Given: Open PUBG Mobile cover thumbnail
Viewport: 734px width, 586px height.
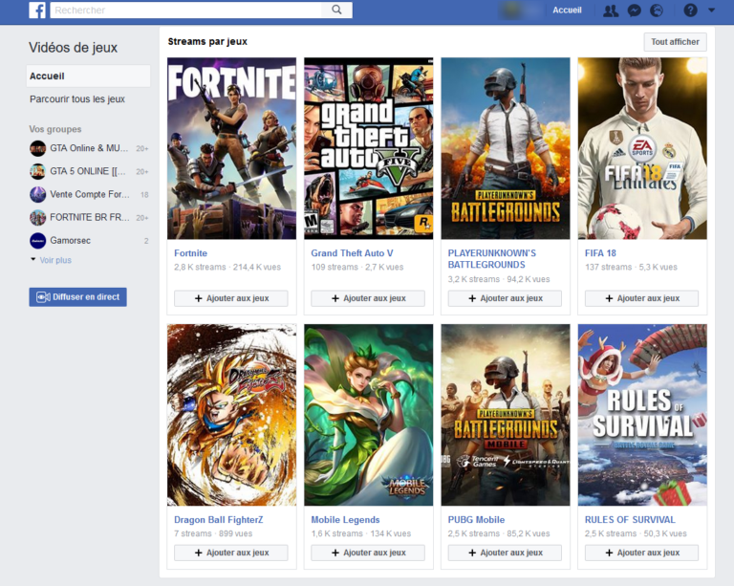Looking at the screenshot, I should click(x=506, y=415).
